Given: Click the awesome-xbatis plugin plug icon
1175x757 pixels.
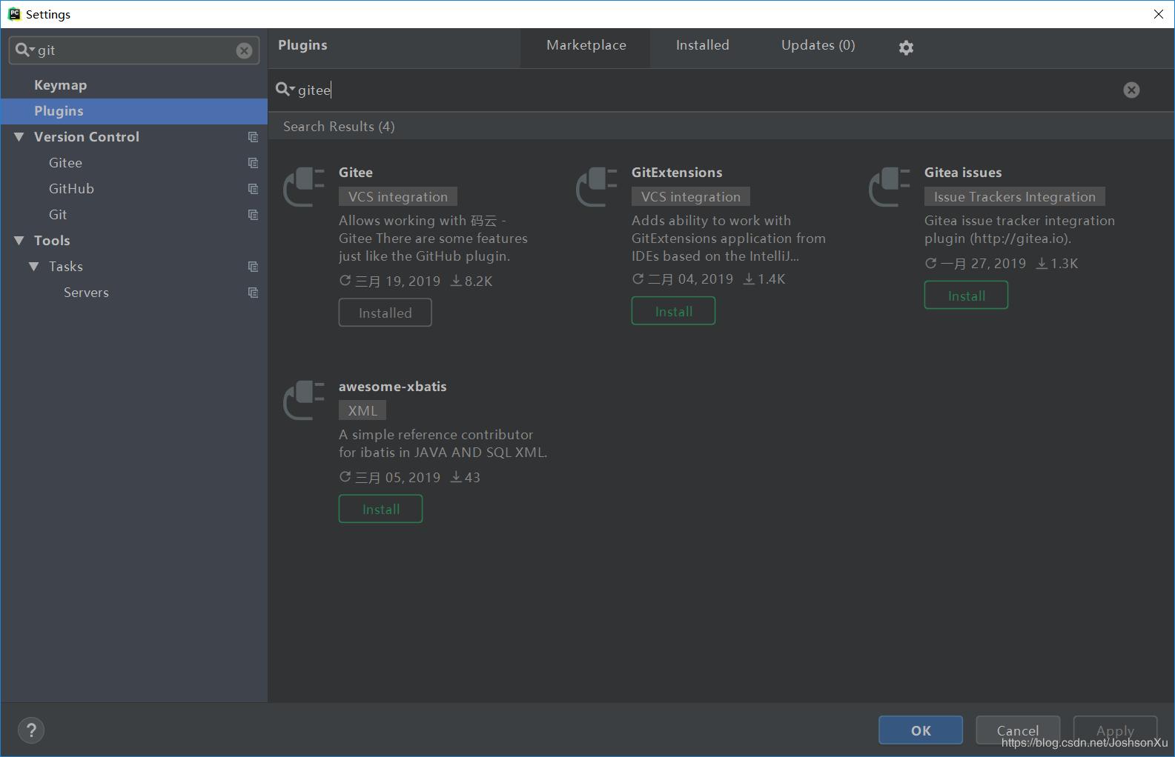Looking at the screenshot, I should click(x=304, y=401).
